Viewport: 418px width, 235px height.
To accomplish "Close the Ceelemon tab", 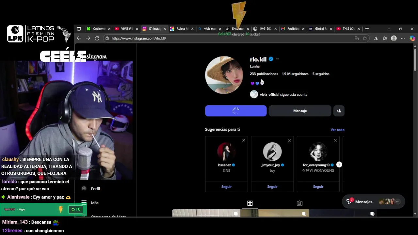I will coord(109,29).
